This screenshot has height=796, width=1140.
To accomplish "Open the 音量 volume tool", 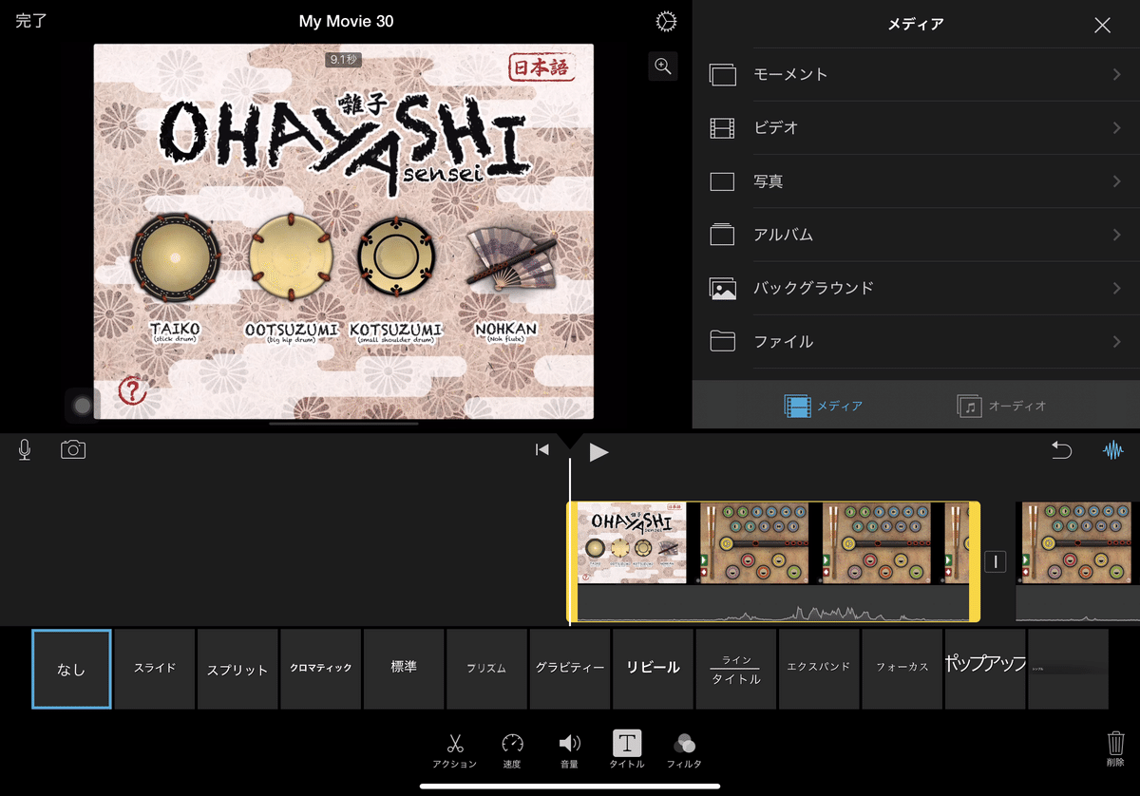I will click(569, 749).
